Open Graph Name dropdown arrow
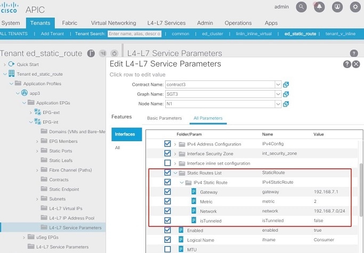Viewport: 364px width, 253px height. click(278, 94)
